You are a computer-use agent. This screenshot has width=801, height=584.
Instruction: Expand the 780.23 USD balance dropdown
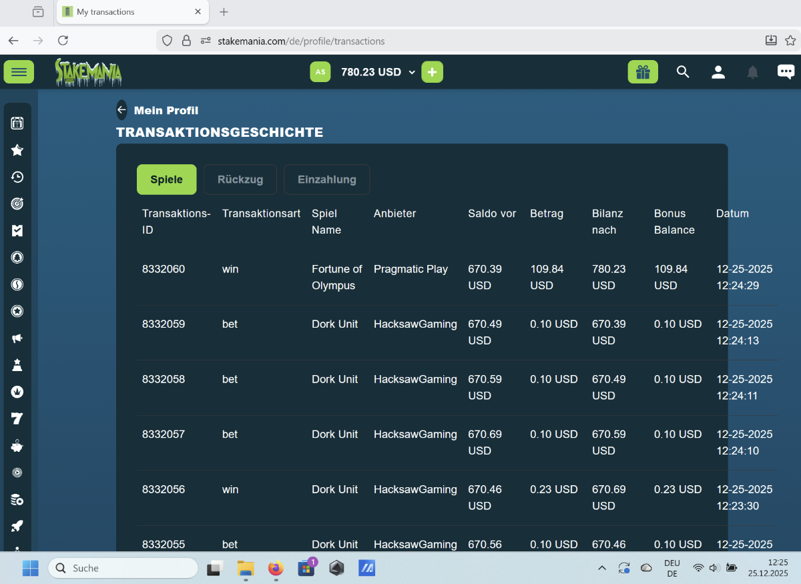411,72
